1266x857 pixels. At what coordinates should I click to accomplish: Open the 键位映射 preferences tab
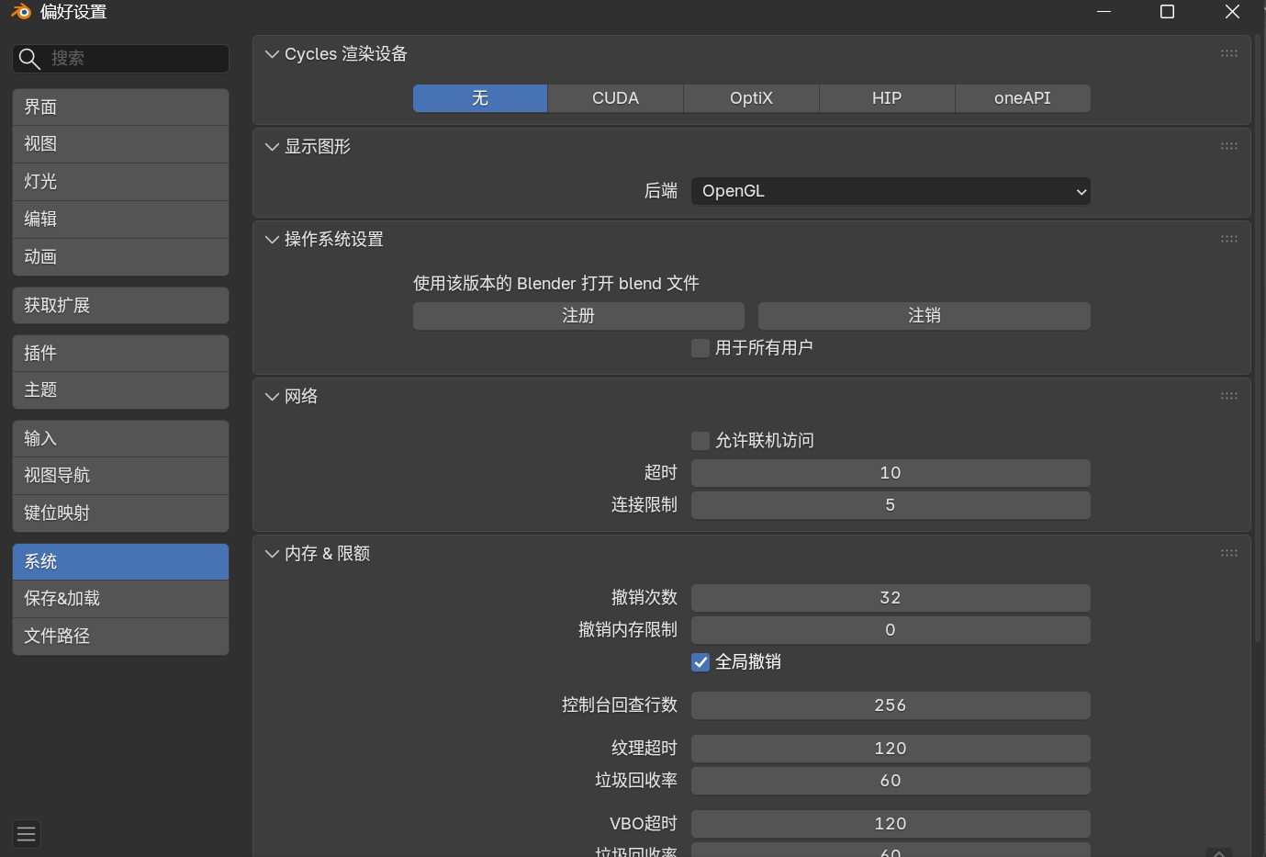coord(120,513)
